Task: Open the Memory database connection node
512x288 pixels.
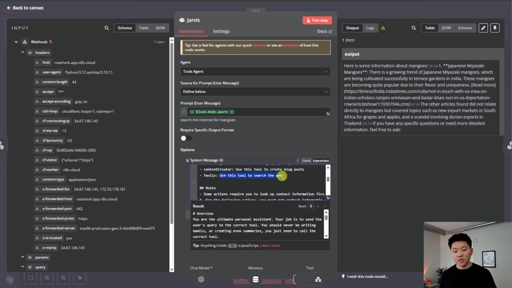Action: 256,279
